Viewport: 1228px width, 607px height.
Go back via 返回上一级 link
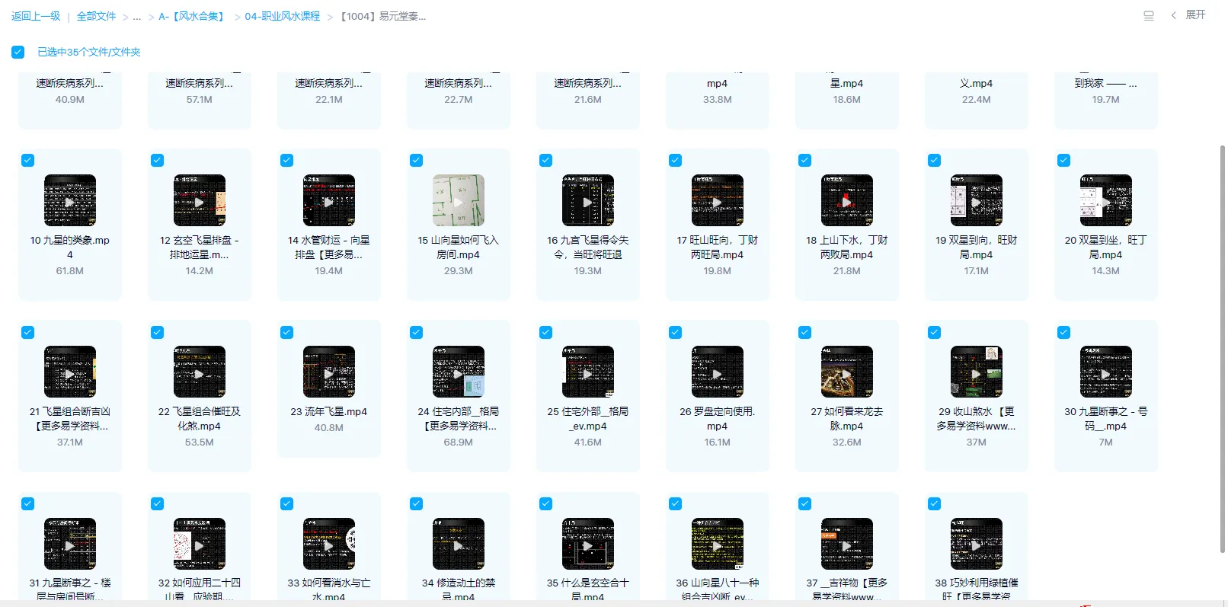tap(36, 16)
